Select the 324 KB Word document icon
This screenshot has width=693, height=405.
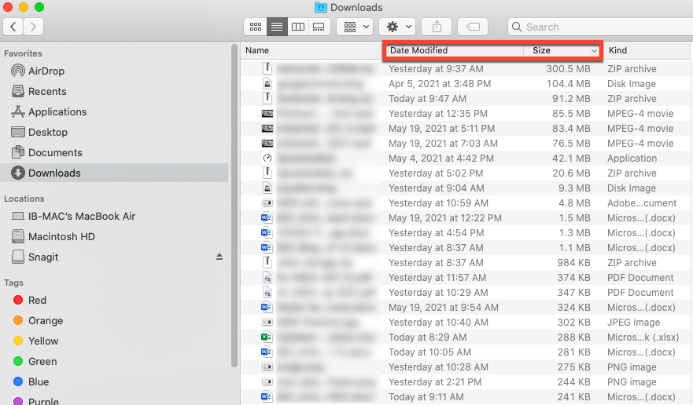tap(266, 307)
